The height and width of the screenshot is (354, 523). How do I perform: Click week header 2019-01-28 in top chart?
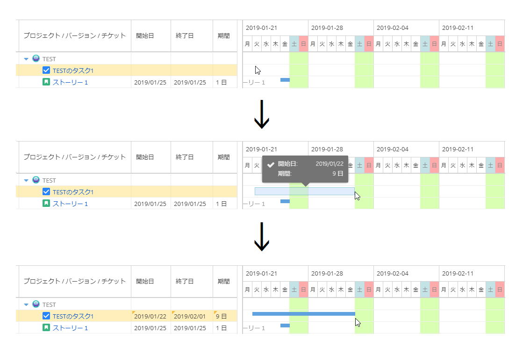tap(341, 28)
